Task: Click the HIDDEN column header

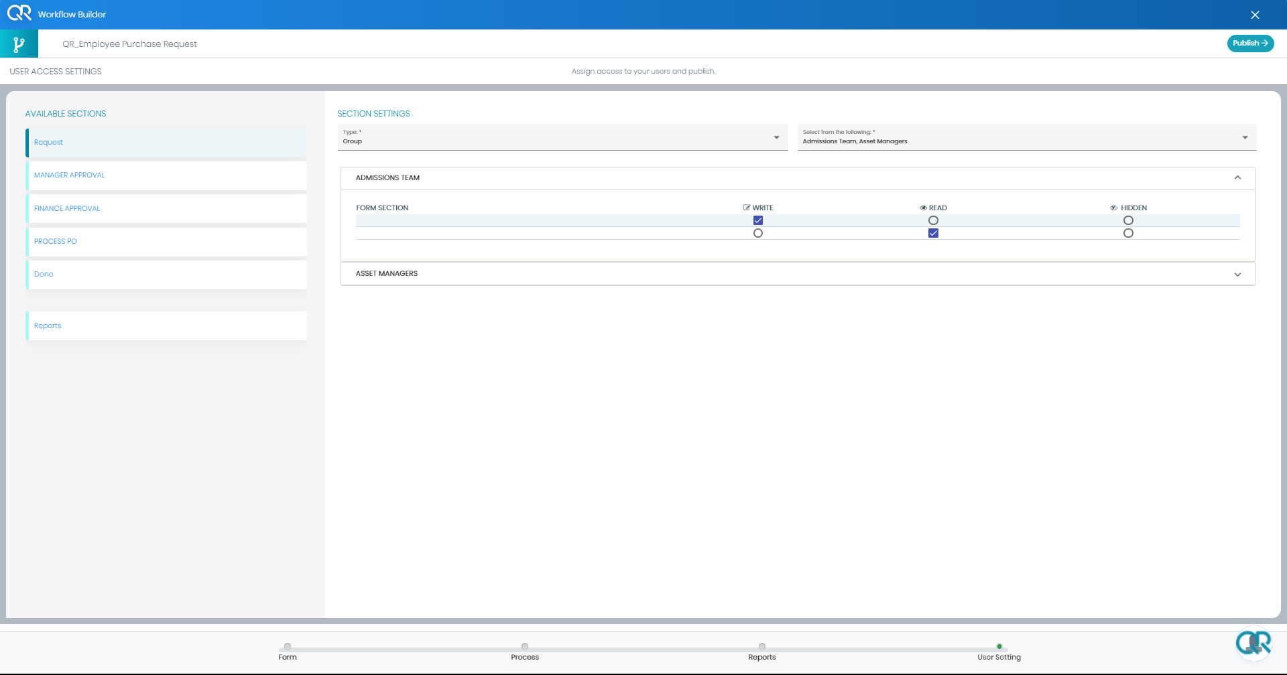Action: tap(1128, 208)
